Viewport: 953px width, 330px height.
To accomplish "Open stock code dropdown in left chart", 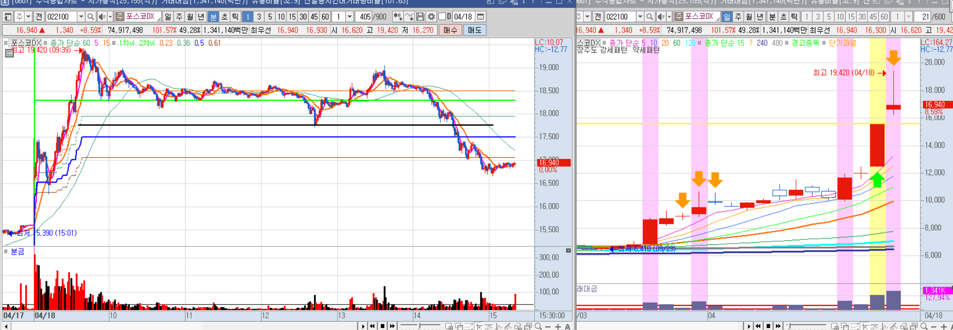I will (81, 17).
